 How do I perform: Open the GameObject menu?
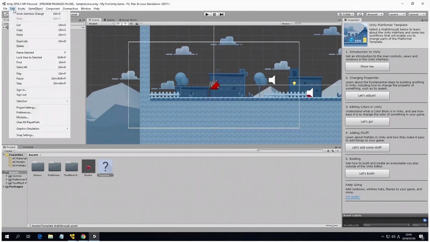click(35, 8)
